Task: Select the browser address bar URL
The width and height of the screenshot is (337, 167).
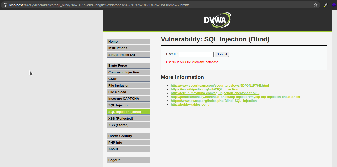Action: [99, 5]
